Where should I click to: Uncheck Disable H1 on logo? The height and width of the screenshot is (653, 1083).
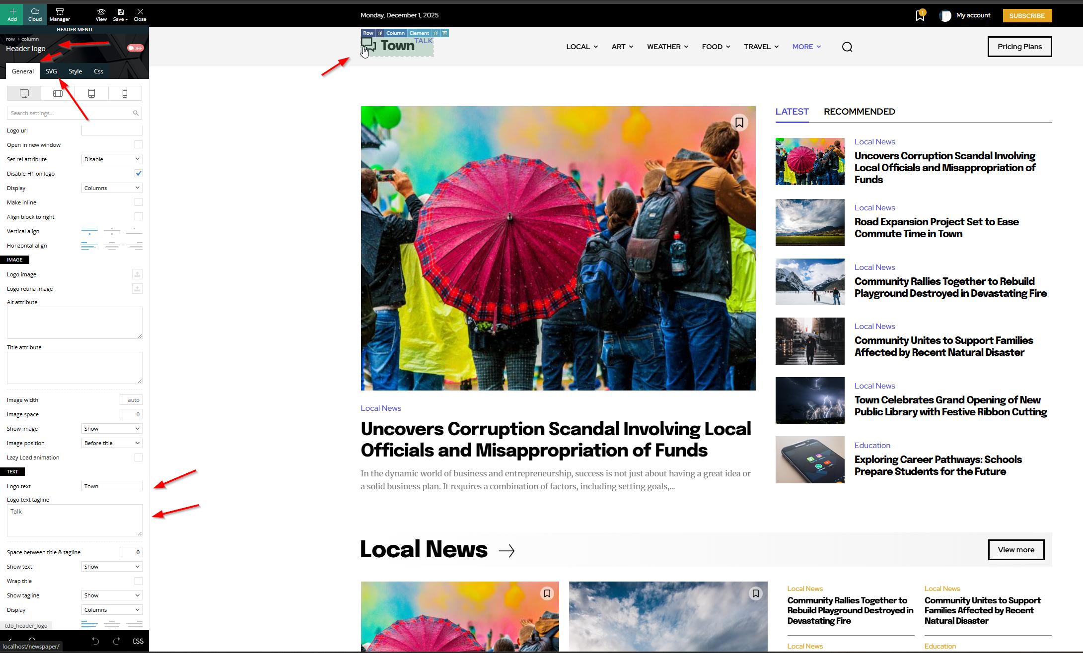[139, 173]
